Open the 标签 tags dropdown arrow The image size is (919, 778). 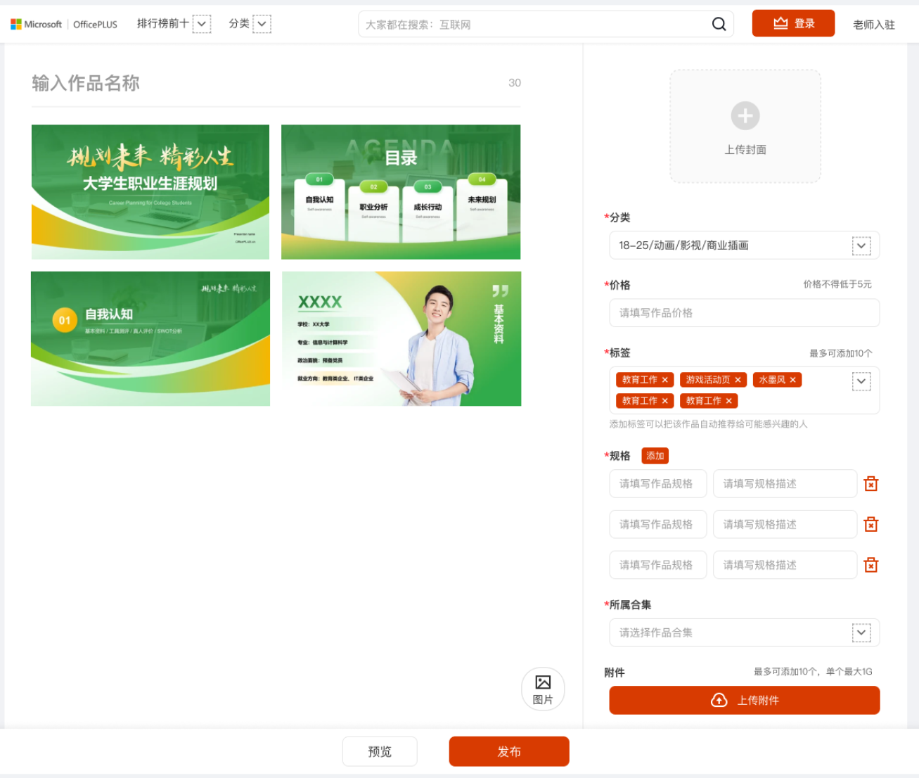861,381
